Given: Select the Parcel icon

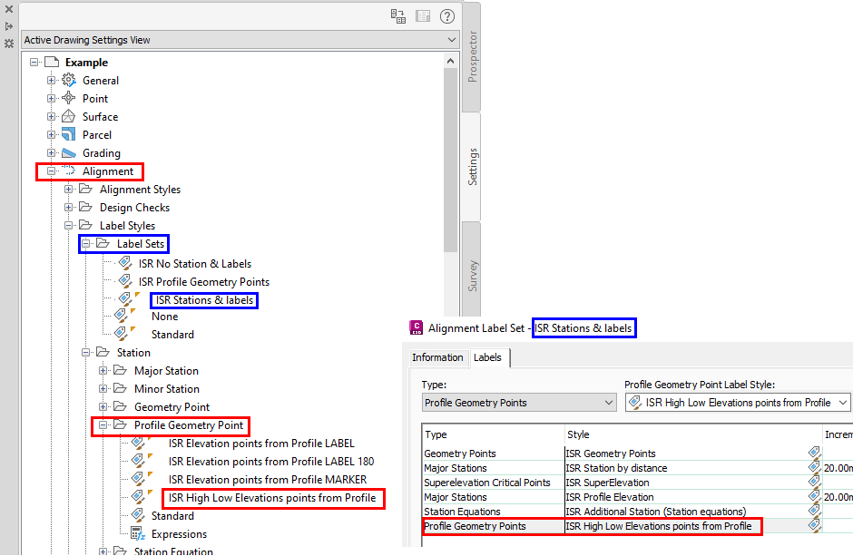Looking at the screenshot, I should coord(69,134).
